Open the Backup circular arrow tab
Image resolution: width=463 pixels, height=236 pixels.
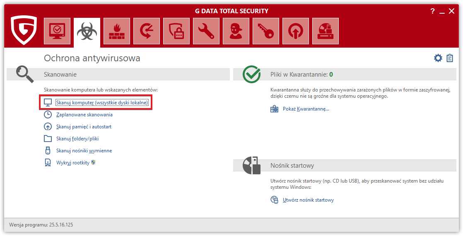click(147, 31)
